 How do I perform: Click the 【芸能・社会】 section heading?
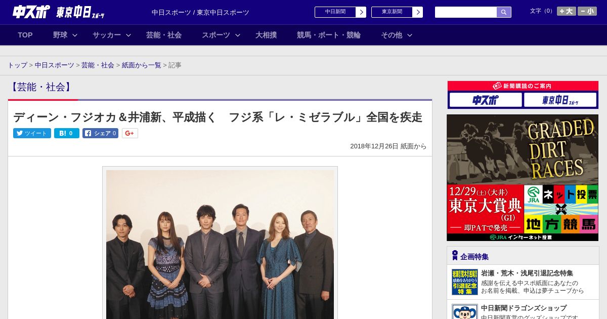(41, 87)
